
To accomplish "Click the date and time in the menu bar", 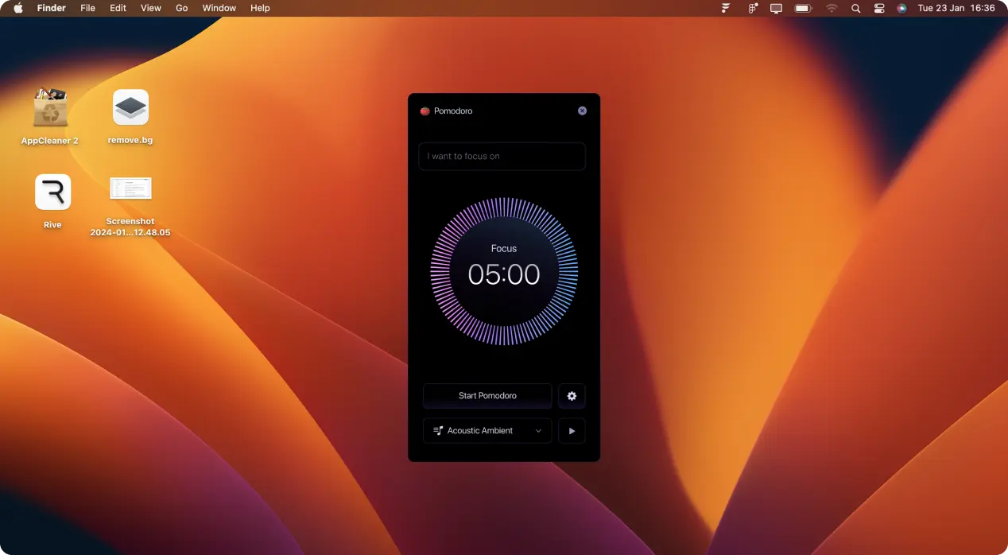I will click(x=956, y=8).
